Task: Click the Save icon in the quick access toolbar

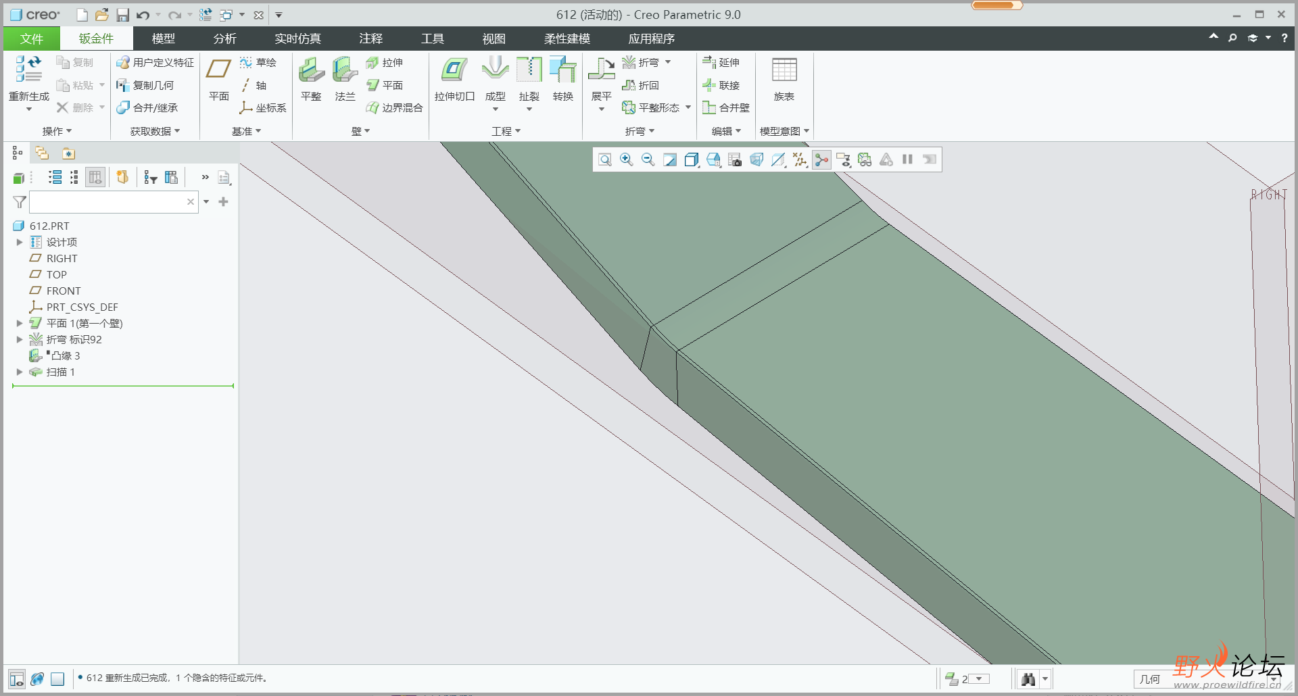Action: [x=122, y=15]
